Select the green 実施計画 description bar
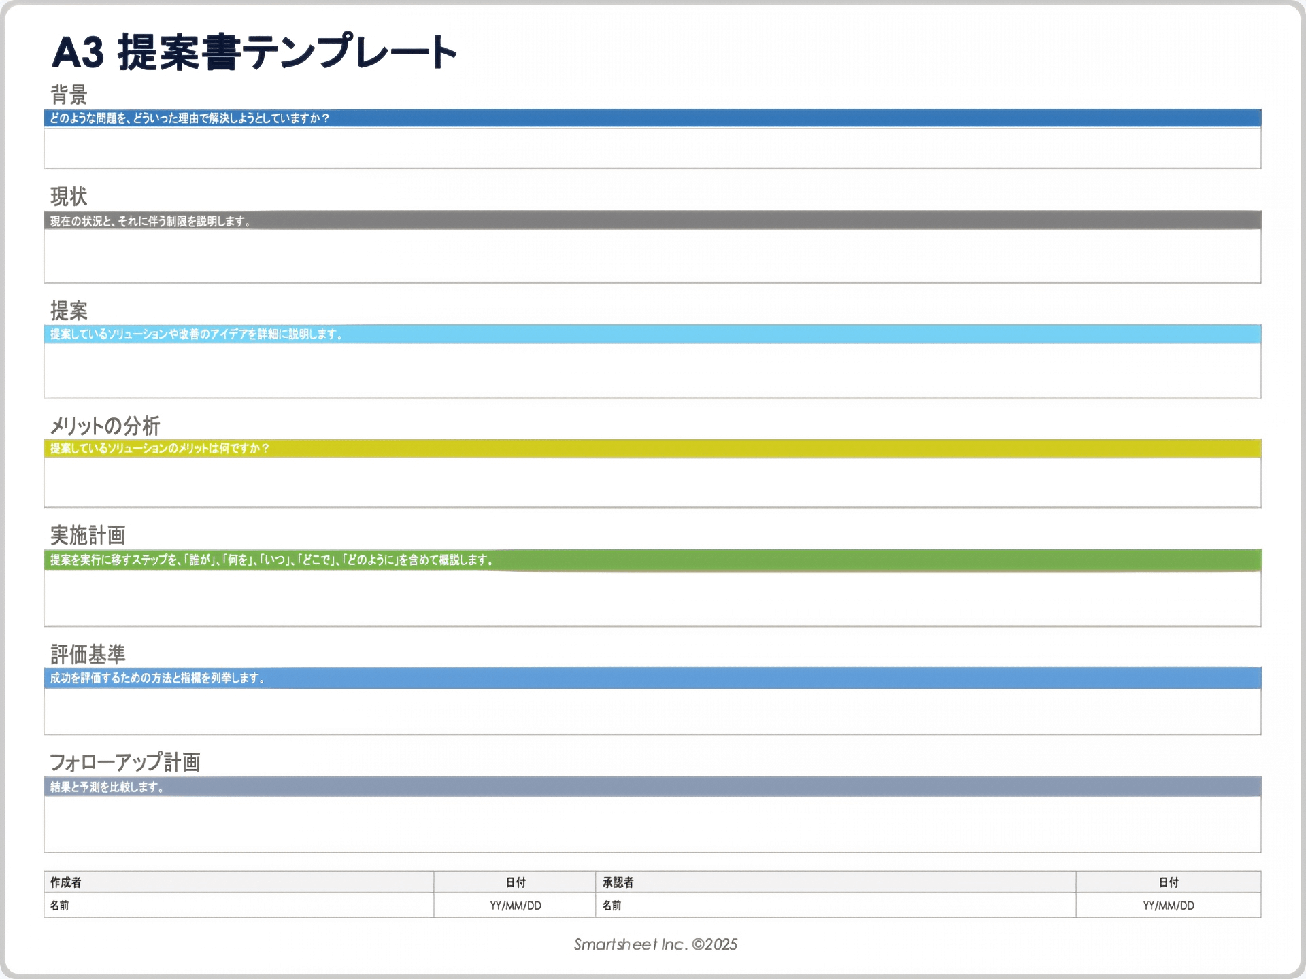 652,560
